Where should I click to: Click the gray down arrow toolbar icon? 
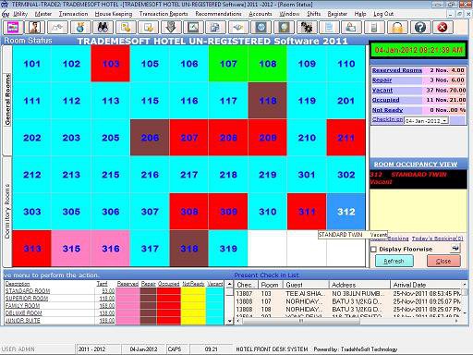coord(171,28)
